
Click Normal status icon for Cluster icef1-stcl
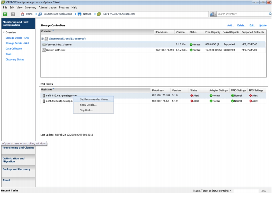191,50
